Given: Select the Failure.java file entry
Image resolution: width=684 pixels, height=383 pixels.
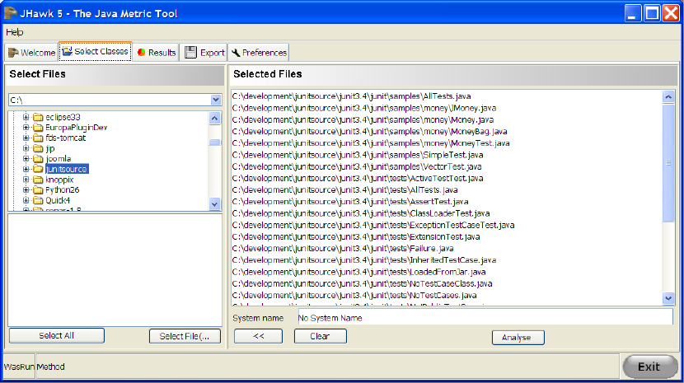Looking at the screenshot, I should [x=343, y=248].
